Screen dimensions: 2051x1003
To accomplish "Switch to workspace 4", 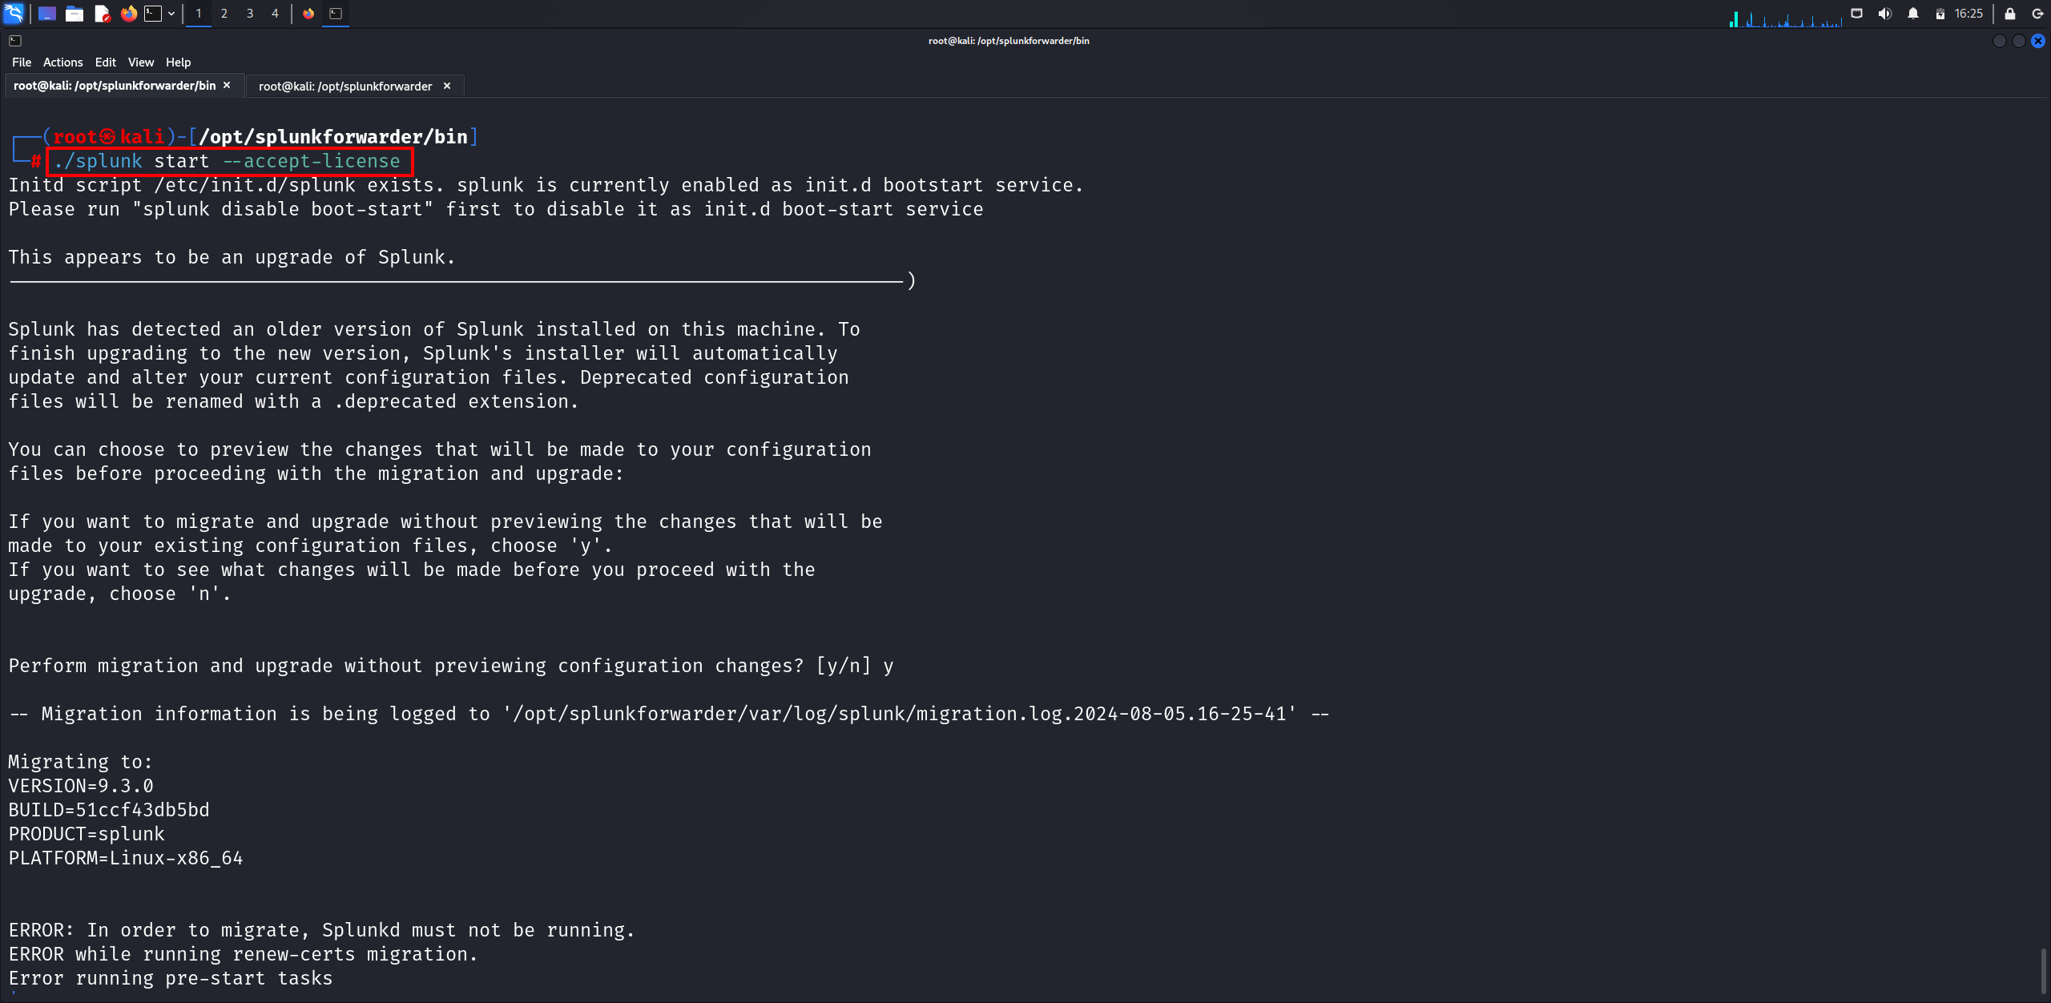I will point(275,14).
